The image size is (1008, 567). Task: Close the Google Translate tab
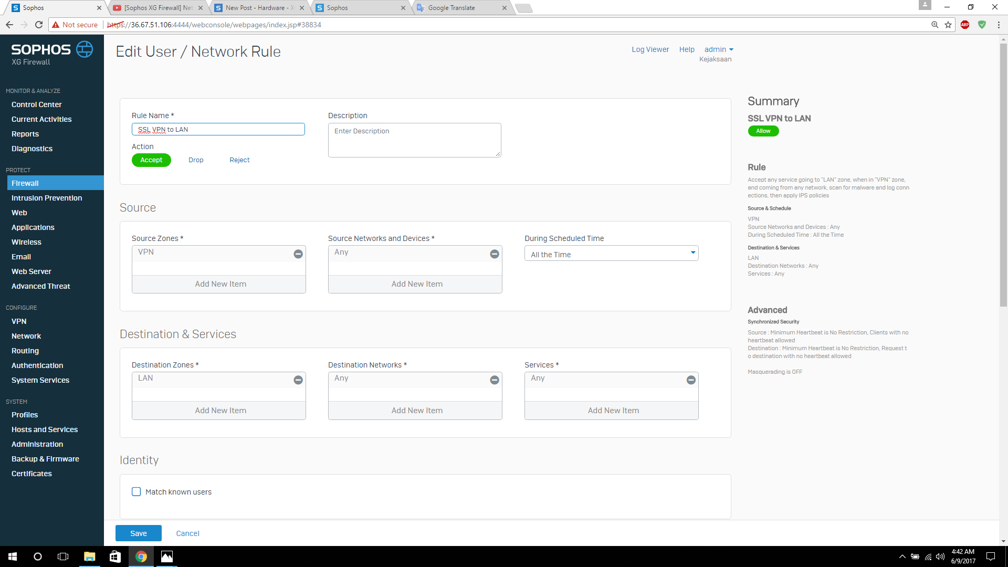tap(505, 8)
